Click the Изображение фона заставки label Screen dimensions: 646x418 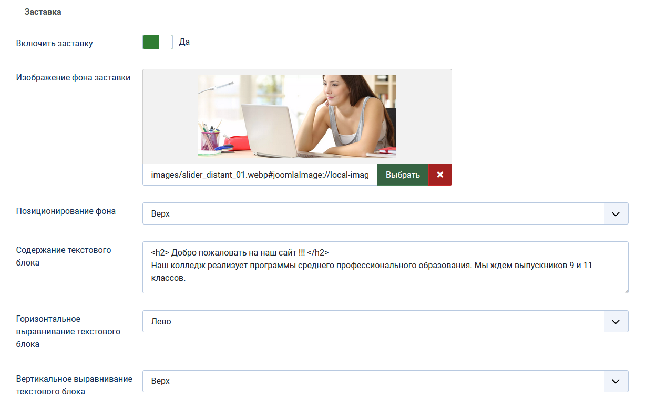tap(74, 77)
